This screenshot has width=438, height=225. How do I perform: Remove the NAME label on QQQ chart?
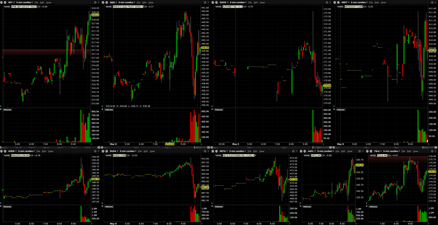click(x=106, y=7)
